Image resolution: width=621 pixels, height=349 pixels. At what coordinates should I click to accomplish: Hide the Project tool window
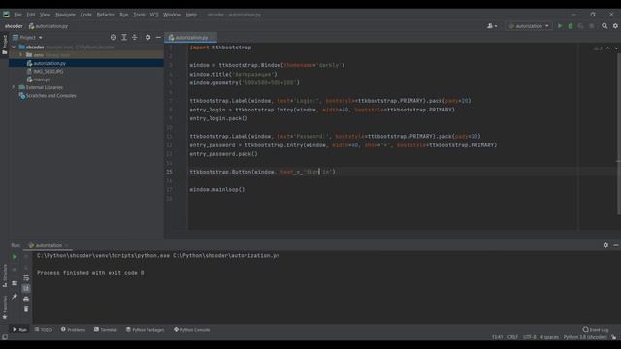(158, 37)
